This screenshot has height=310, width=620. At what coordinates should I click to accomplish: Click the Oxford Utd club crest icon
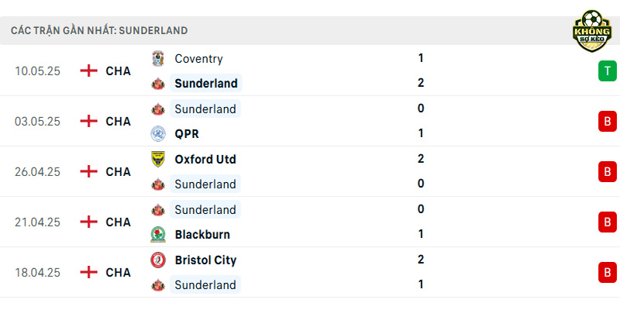tap(158, 159)
